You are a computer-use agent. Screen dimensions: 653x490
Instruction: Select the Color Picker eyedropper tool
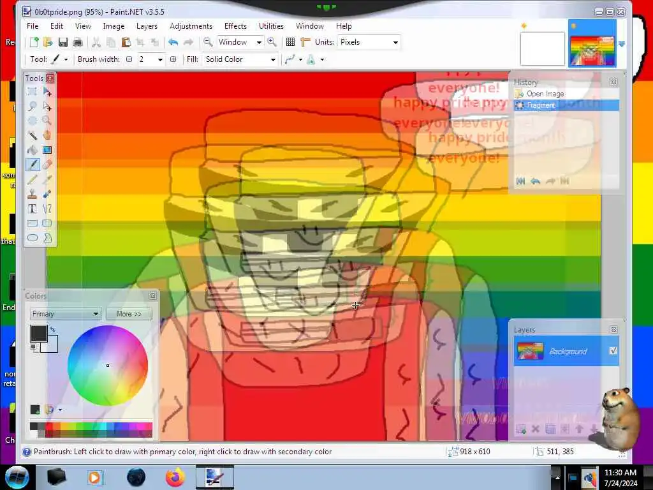47,179
